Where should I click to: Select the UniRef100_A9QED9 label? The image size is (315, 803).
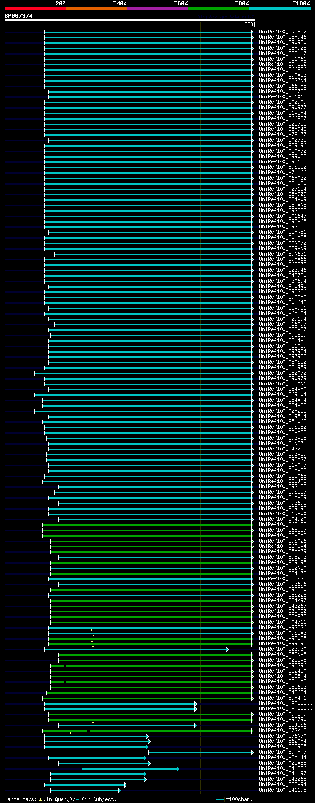[x=283, y=335]
